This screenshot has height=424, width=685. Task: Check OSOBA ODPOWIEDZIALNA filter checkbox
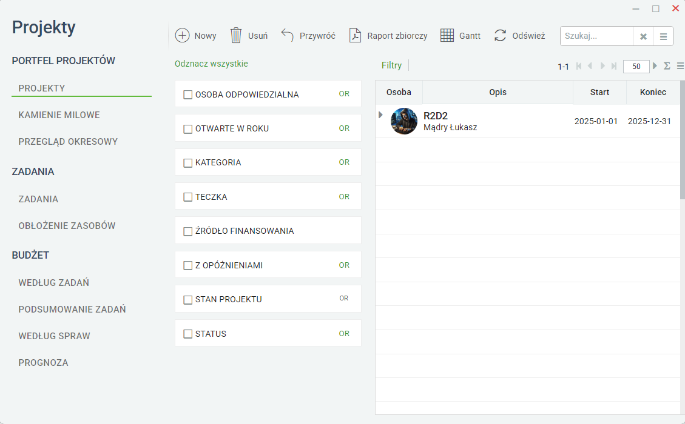point(188,94)
